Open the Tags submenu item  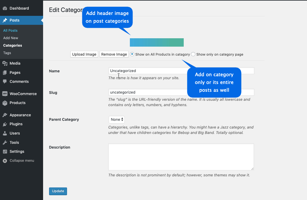[x=7, y=53]
